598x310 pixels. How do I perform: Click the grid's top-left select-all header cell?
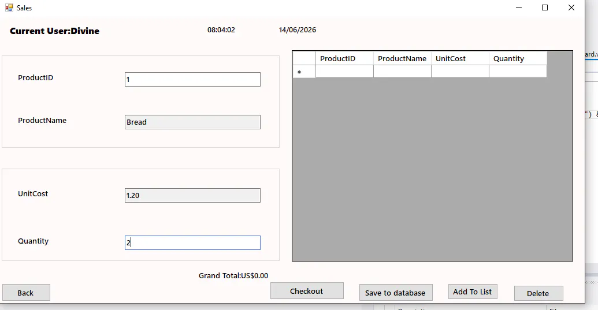(304, 58)
